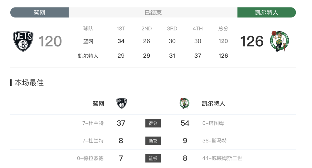This screenshot has height=168, width=312.
Task: Click the 总分 column header
Action: point(223,28)
